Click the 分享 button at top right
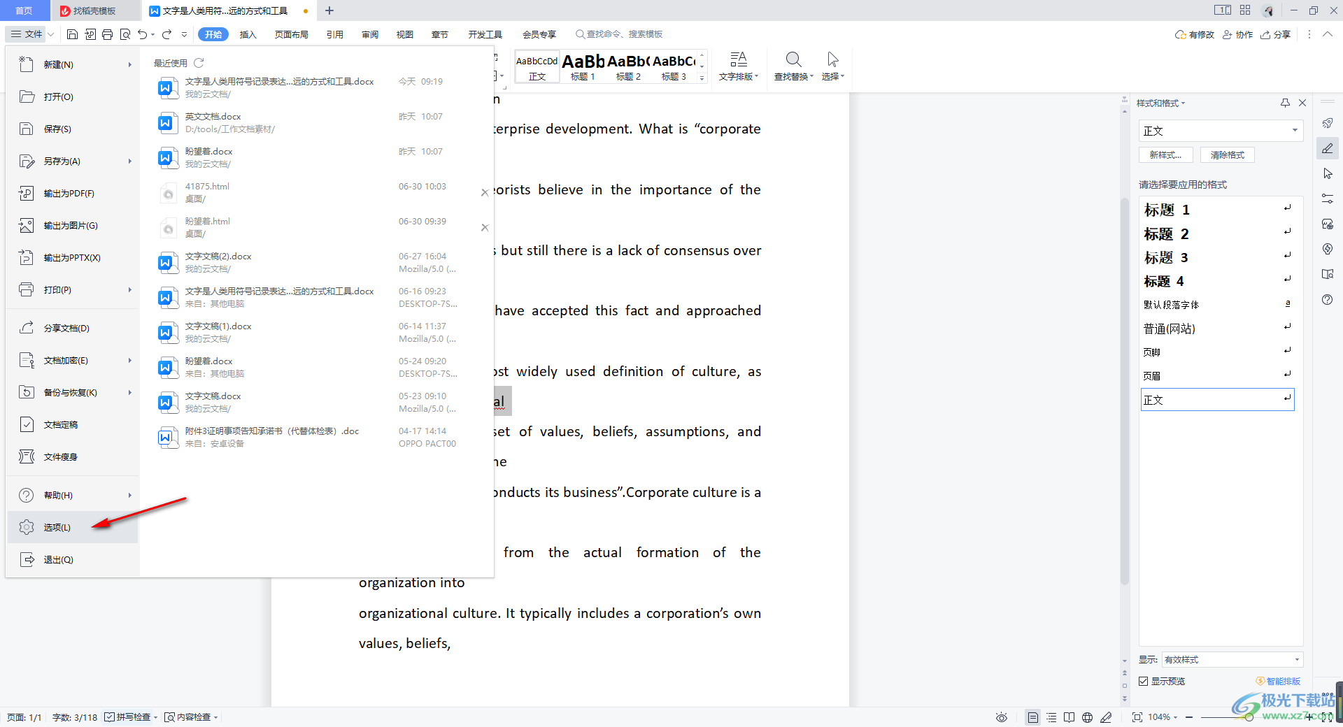The height and width of the screenshot is (727, 1343). (1276, 34)
